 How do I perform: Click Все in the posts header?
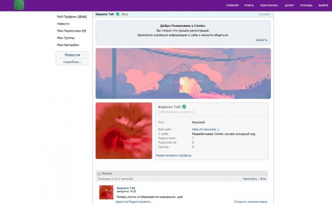pos(263,179)
